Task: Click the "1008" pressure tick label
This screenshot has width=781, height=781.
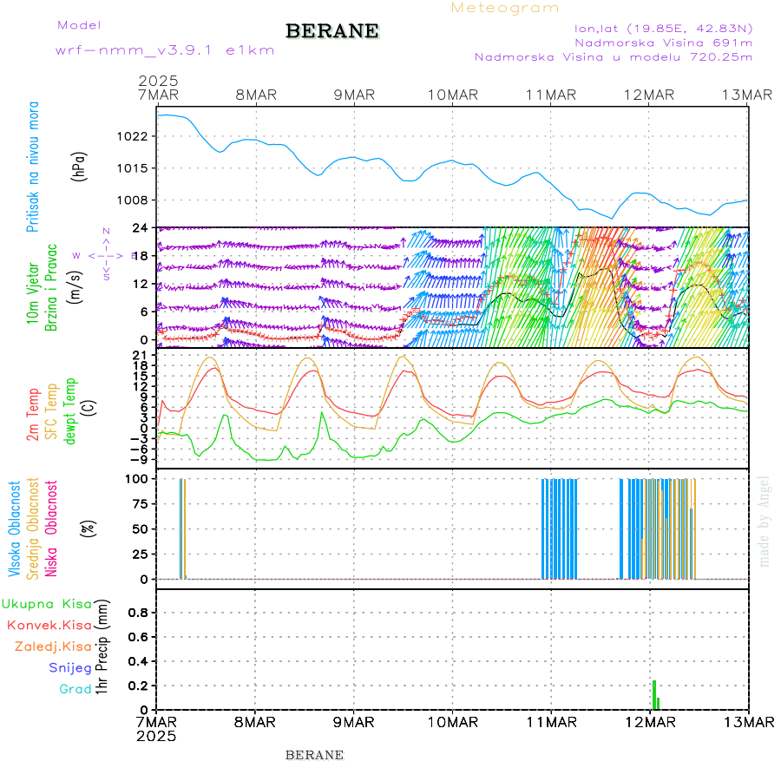Action: [x=132, y=200]
